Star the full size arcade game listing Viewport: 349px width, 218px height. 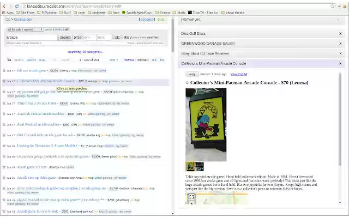point(4,70)
